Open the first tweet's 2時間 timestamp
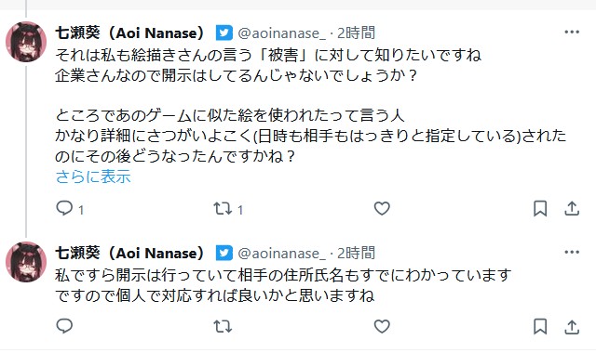 tap(356, 33)
